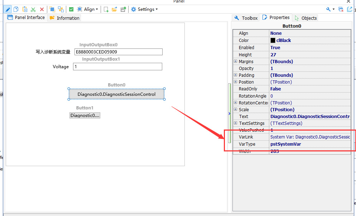The image size is (356, 216).
Task: Expand the Margins property row
Action: pyautogui.click(x=236, y=61)
